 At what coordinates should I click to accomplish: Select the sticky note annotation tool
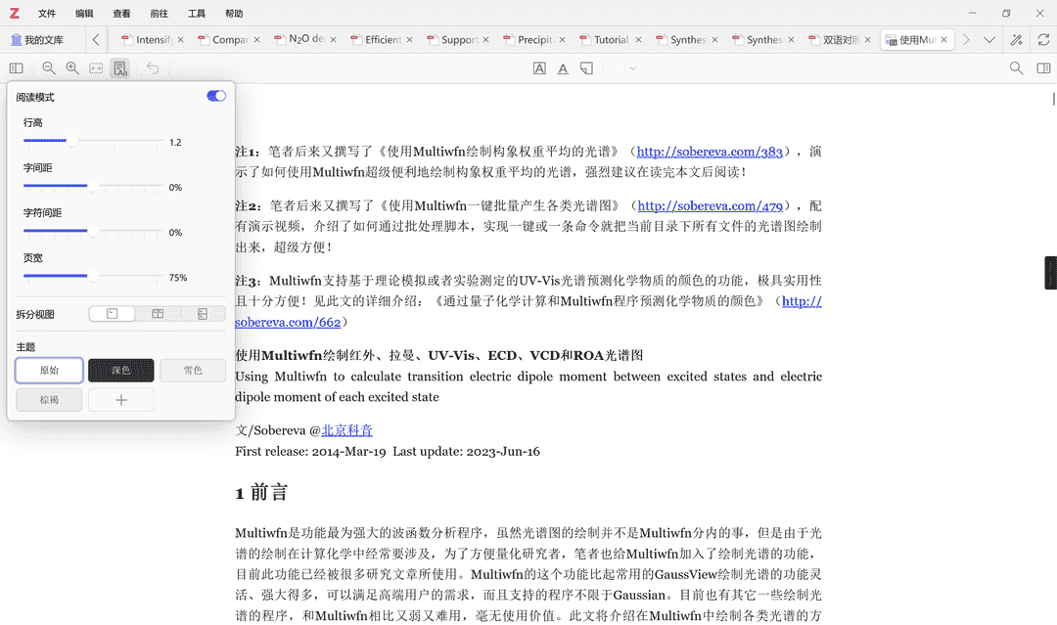coord(586,67)
